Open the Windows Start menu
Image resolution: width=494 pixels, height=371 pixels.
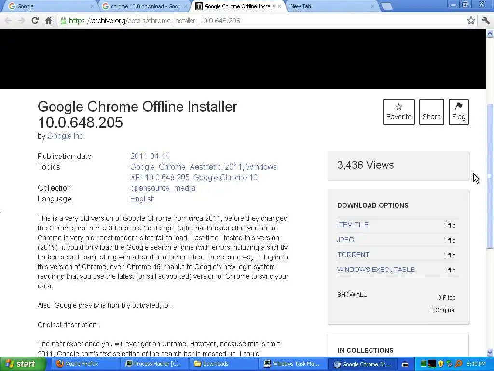tap(23, 364)
